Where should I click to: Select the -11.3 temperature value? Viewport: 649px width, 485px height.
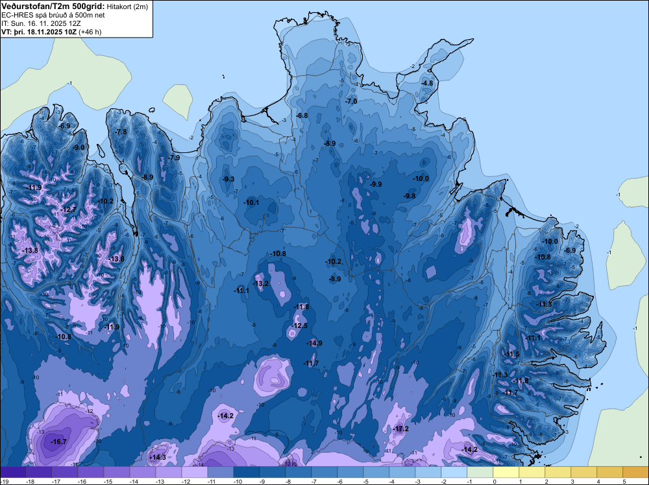tap(500, 375)
